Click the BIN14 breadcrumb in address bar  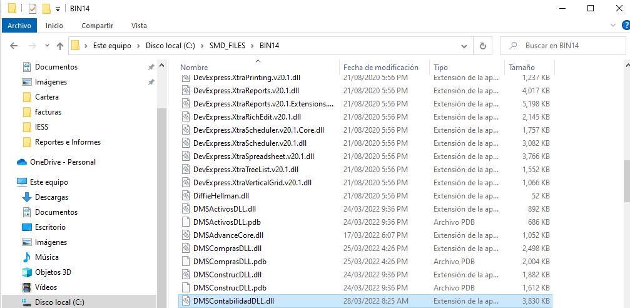[269, 46]
